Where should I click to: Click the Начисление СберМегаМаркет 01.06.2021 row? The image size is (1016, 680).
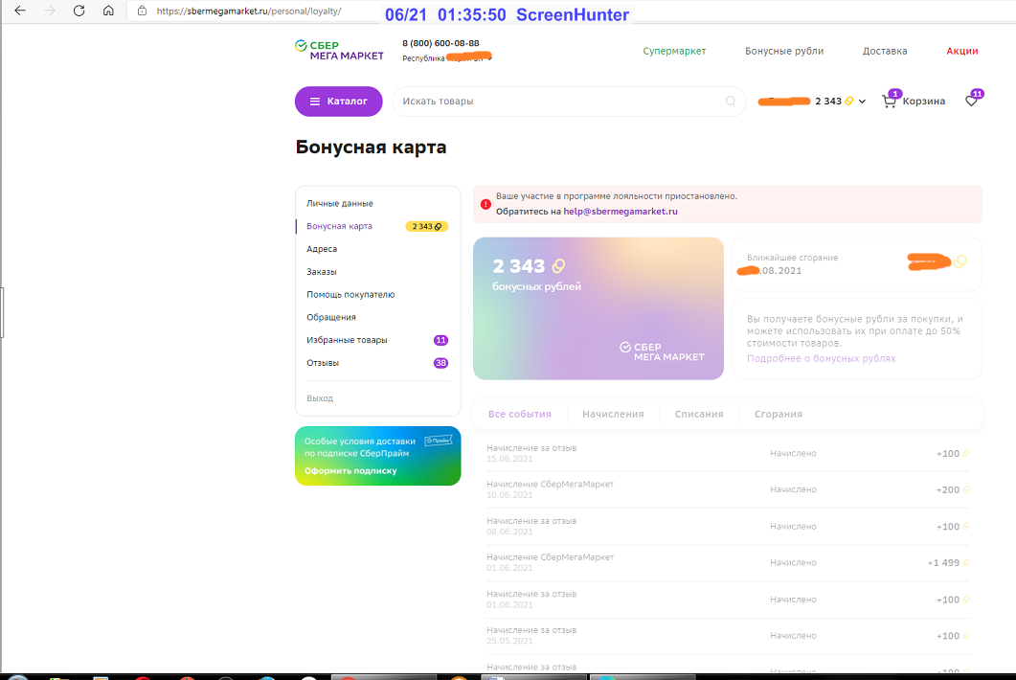(x=728, y=562)
